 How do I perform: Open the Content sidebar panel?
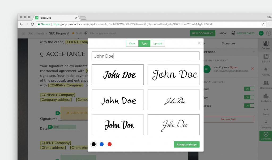pyautogui.click(x=266, y=45)
